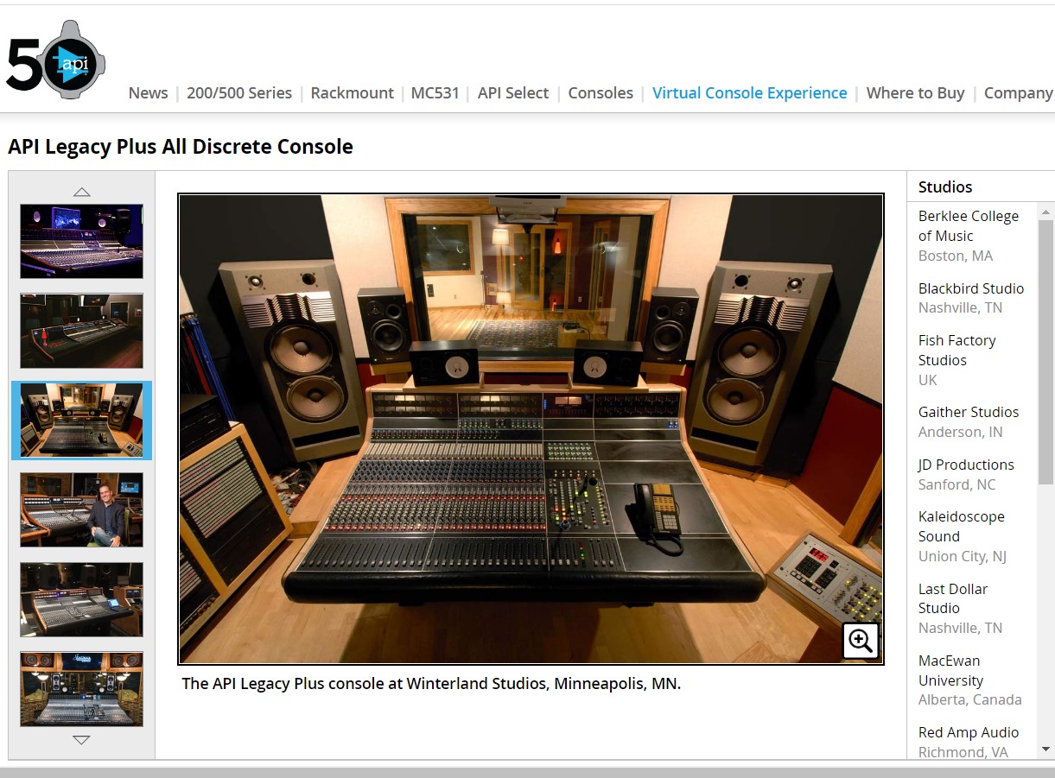Image resolution: width=1055 pixels, height=778 pixels.
Task: Select the purple-lit console thumbnail at the top
Action: [81, 241]
